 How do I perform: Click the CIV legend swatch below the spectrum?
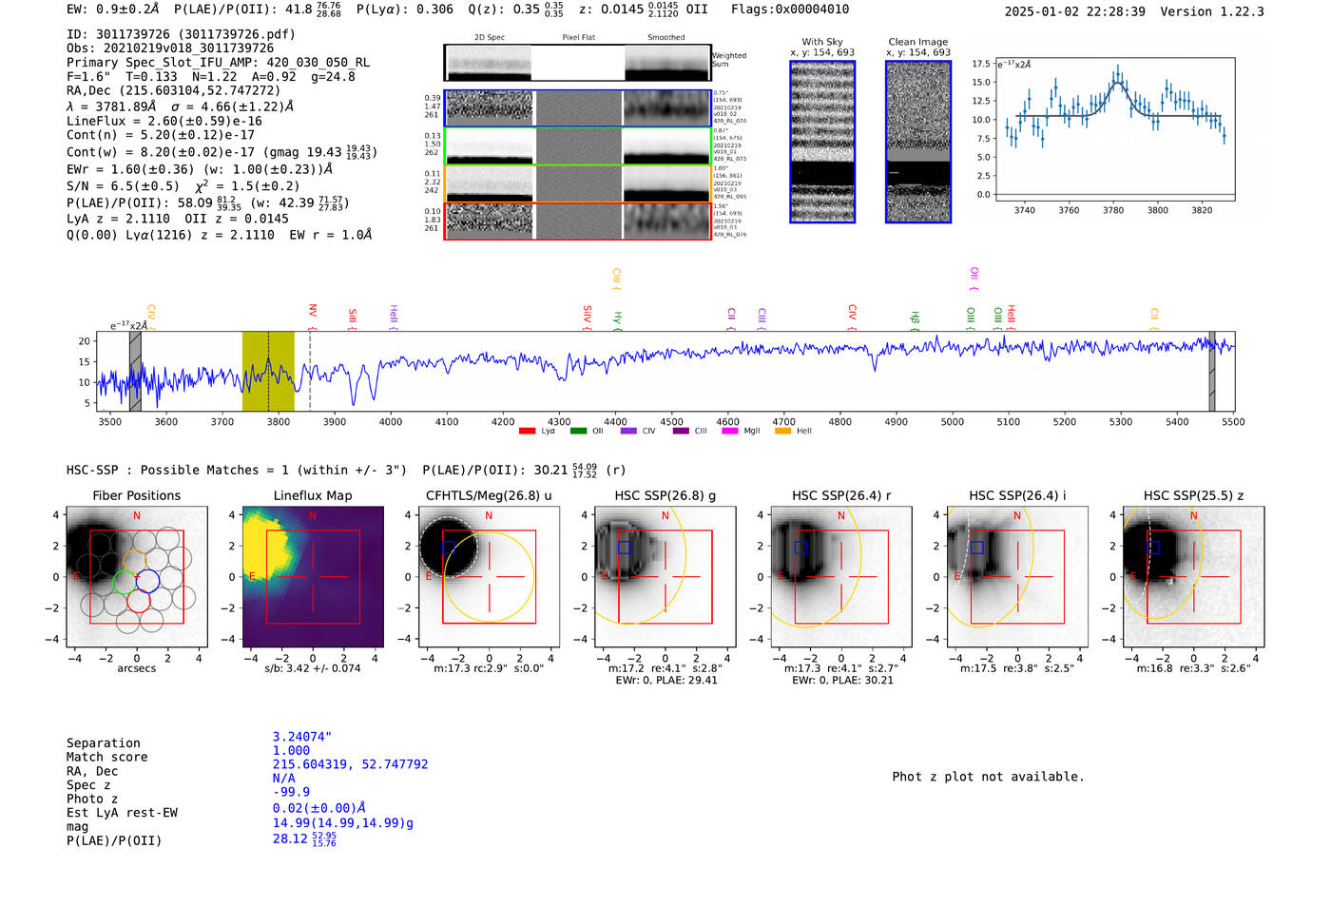tap(628, 432)
